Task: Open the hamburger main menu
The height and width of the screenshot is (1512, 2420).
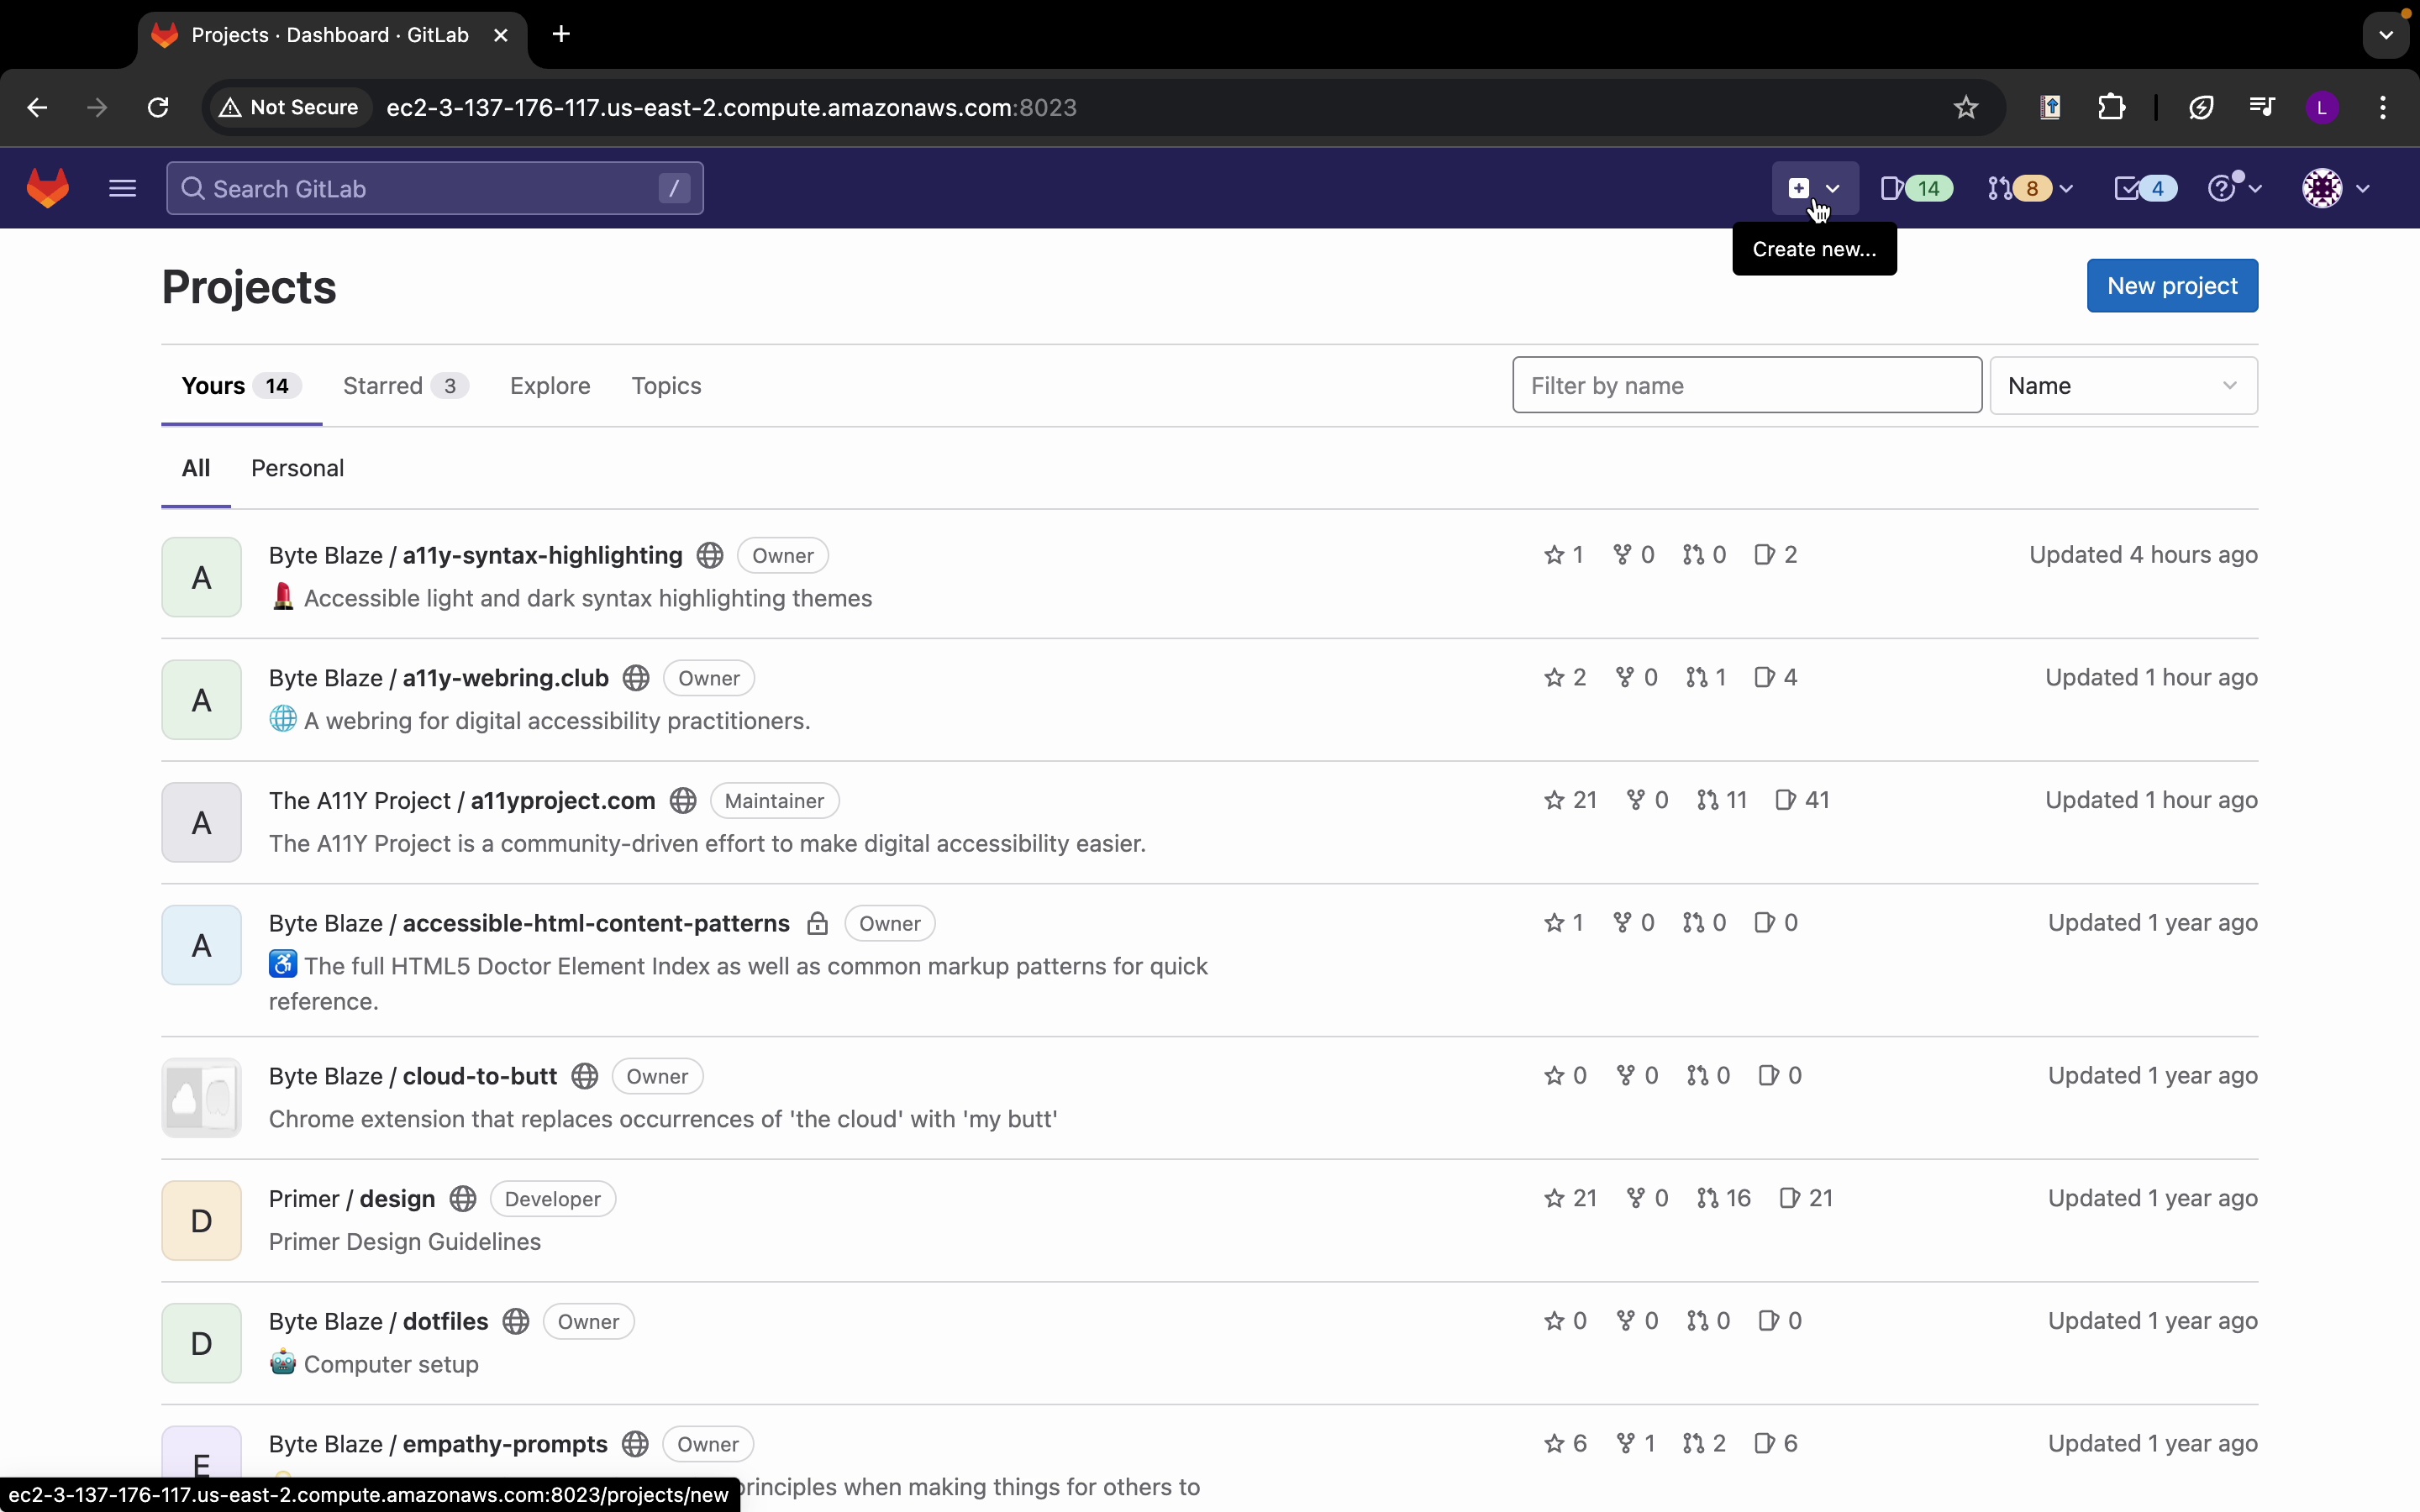Action: (x=122, y=188)
